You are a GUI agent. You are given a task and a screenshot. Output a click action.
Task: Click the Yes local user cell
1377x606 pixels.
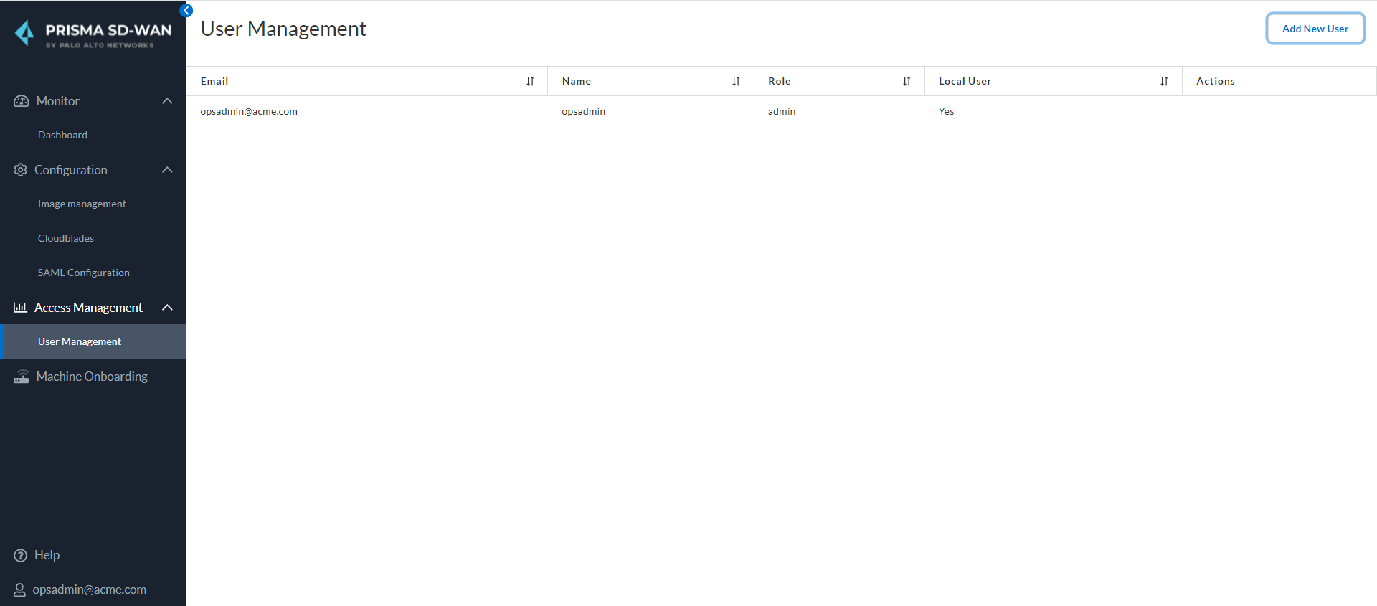pos(947,111)
